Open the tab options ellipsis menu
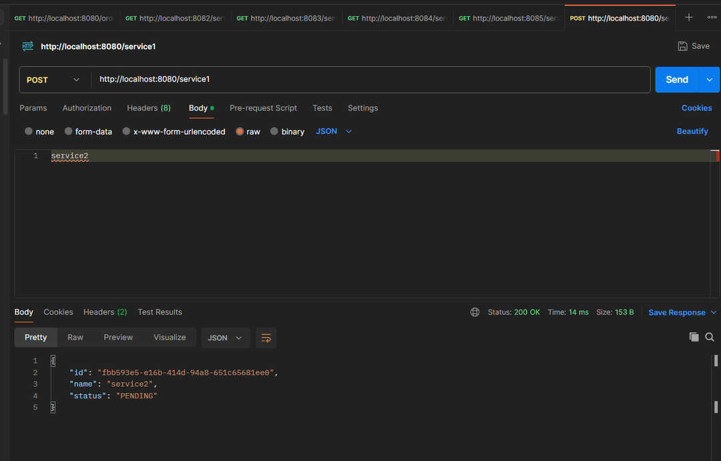 click(x=712, y=17)
